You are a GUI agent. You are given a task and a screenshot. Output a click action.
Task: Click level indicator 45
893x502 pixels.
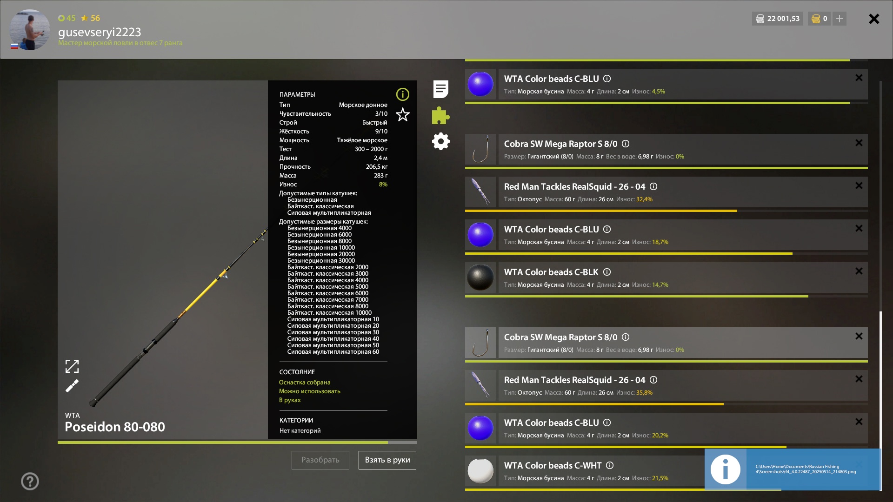click(x=67, y=18)
